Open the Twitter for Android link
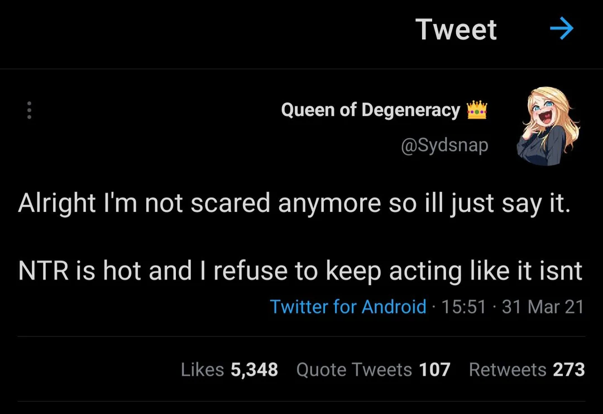The height and width of the screenshot is (414, 603). coord(348,306)
